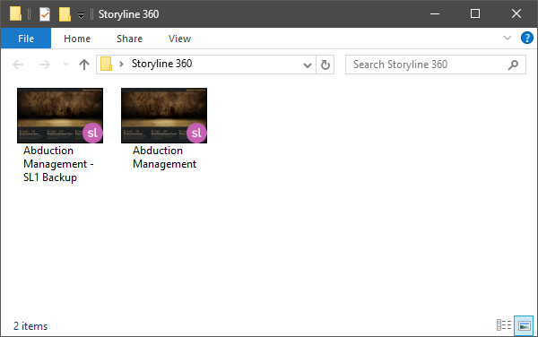This screenshot has width=538, height=337.
Task: Click the Up one level arrow
Action: [84, 65]
